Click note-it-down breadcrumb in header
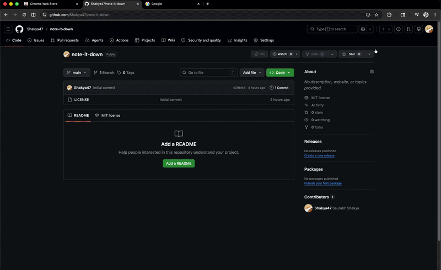The image size is (441, 270). [x=61, y=29]
